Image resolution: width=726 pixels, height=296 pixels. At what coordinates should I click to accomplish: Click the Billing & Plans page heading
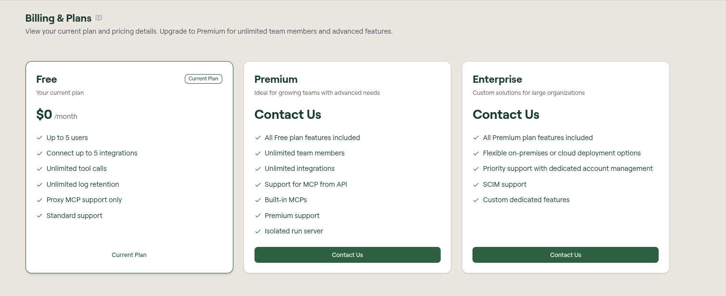click(x=58, y=18)
